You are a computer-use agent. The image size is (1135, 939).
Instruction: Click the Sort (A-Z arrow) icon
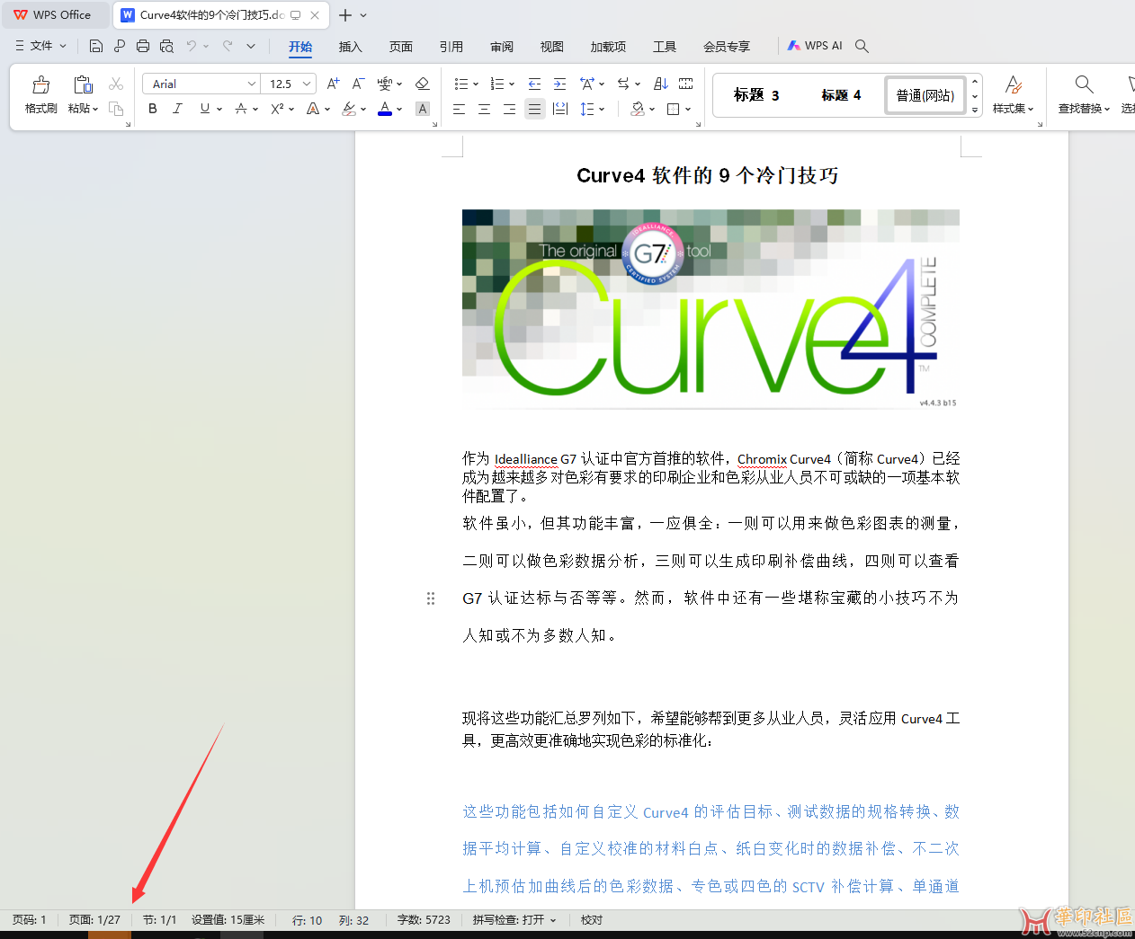tap(661, 84)
